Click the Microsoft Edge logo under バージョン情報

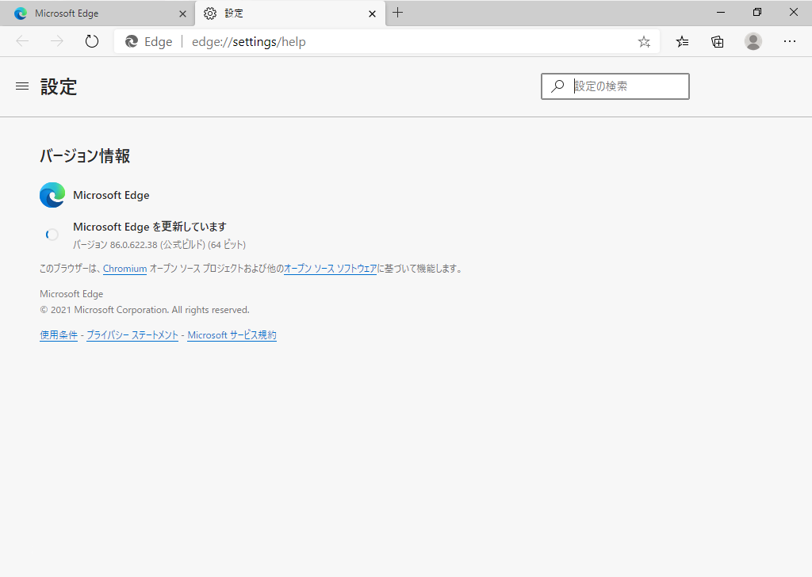(52, 195)
